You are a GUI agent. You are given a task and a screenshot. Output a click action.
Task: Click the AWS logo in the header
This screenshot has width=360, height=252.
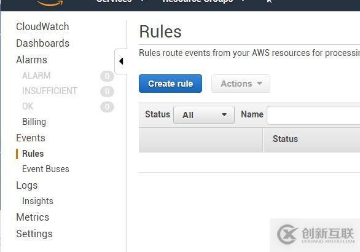tap(50, 2)
